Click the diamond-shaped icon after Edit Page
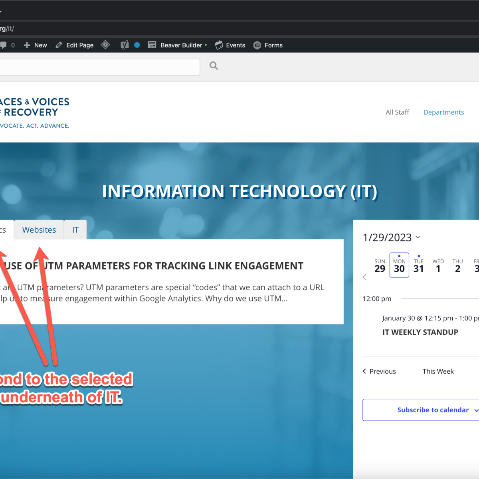The height and width of the screenshot is (479, 479). tap(105, 45)
